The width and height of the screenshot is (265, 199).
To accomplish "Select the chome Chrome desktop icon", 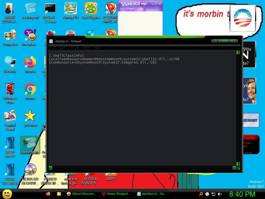I will [x=30, y=91].
